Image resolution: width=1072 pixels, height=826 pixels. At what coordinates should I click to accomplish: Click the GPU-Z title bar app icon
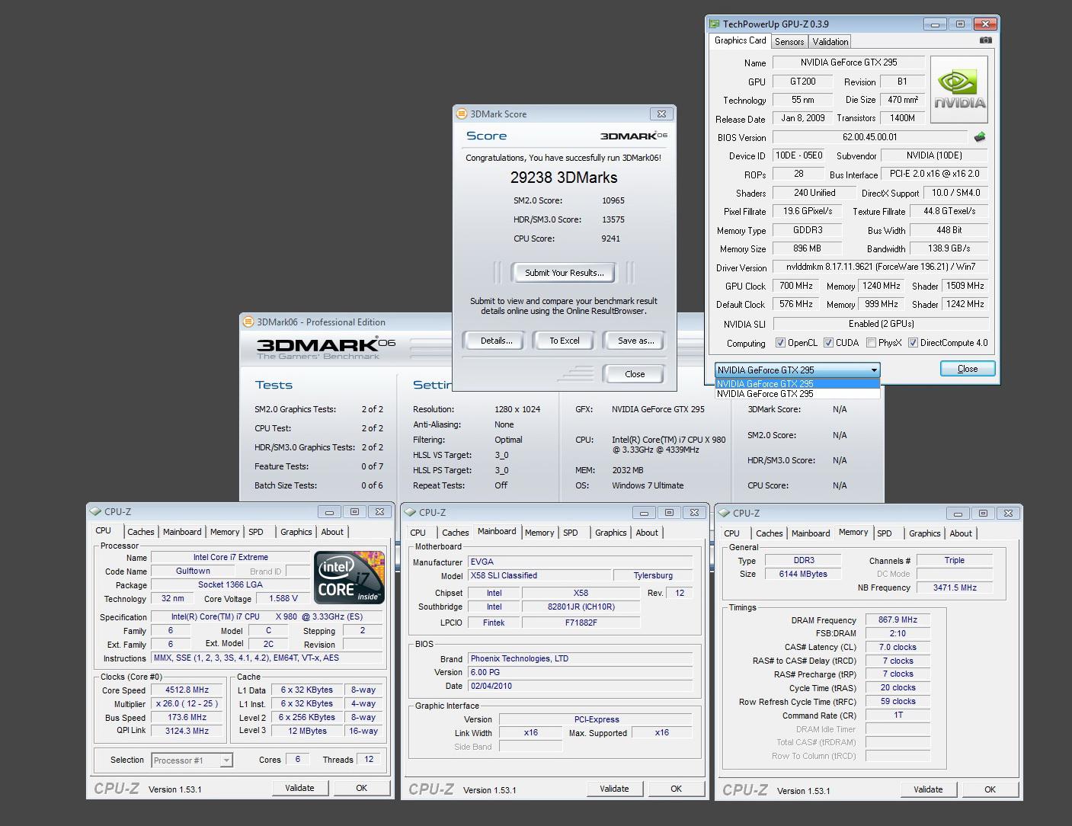click(714, 24)
